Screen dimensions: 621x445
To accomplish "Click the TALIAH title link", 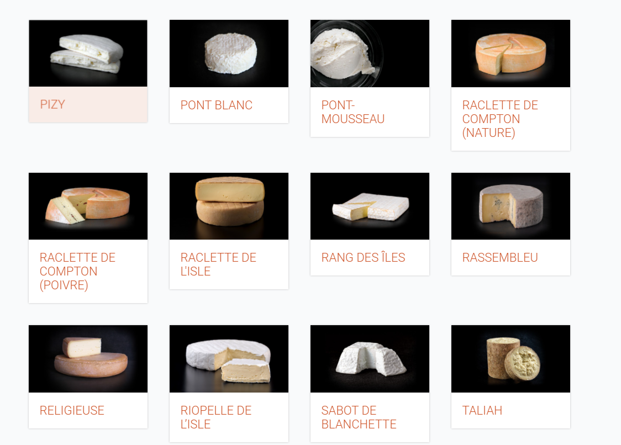I will pos(482,410).
